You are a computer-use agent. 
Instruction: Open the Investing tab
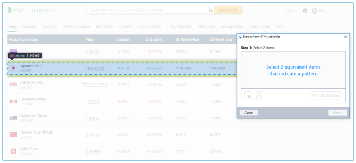[x=49, y=26]
